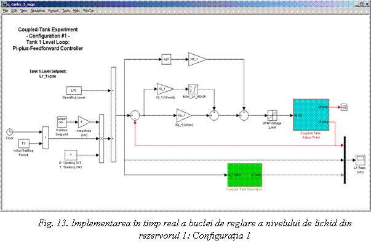Image resolution: width=371 pixels, height=246 pixels.
Task: Open the Tools menu
Action: tap(66, 10)
